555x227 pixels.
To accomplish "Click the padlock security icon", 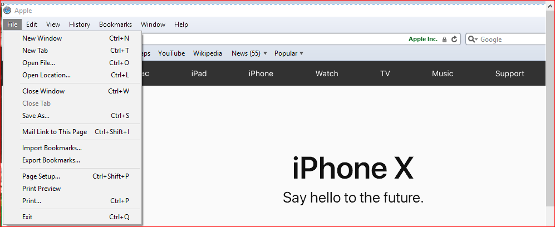I will [x=444, y=40].
